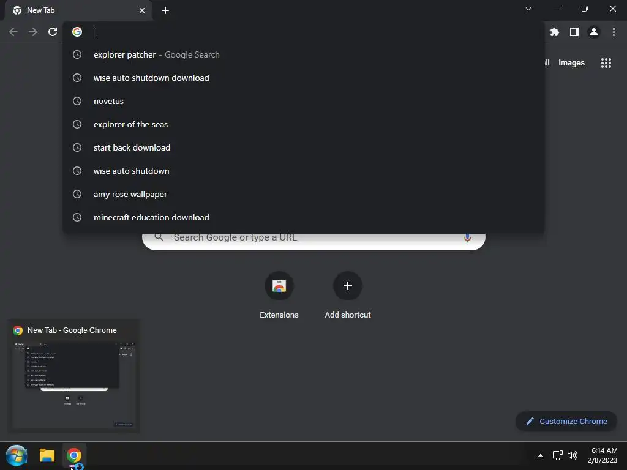Click the Google icon in address bar

pos(77,32)
